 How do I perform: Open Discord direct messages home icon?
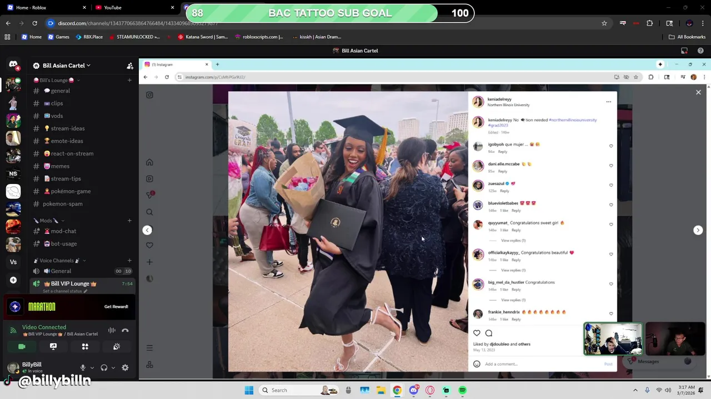tap(13, 65)
